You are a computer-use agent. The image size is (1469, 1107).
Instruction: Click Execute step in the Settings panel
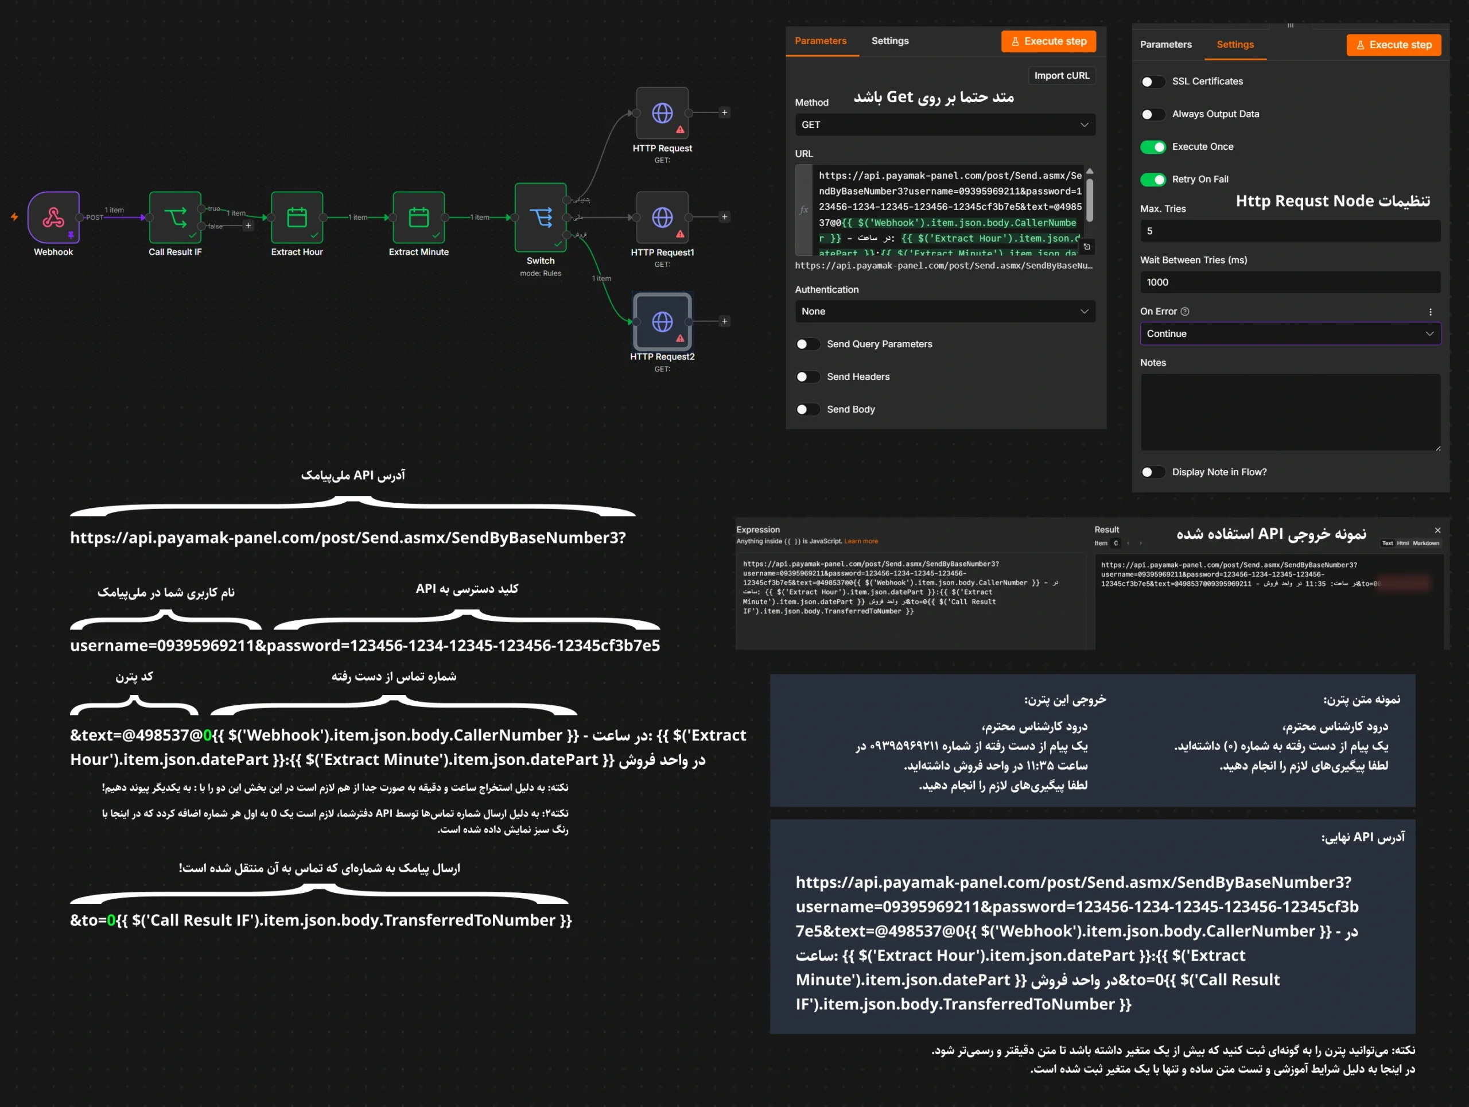point(1393,45)
